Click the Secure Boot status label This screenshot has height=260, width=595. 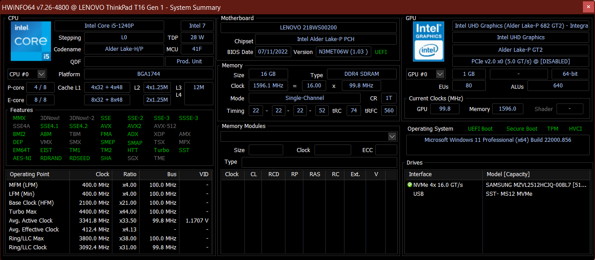pos(522,129)
